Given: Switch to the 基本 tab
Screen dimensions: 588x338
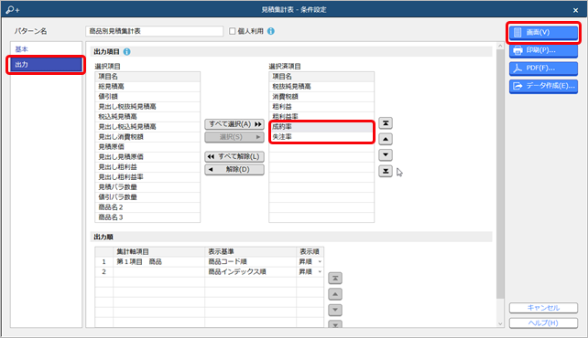Looking at the screenshot, I should (x=46, y=49).
